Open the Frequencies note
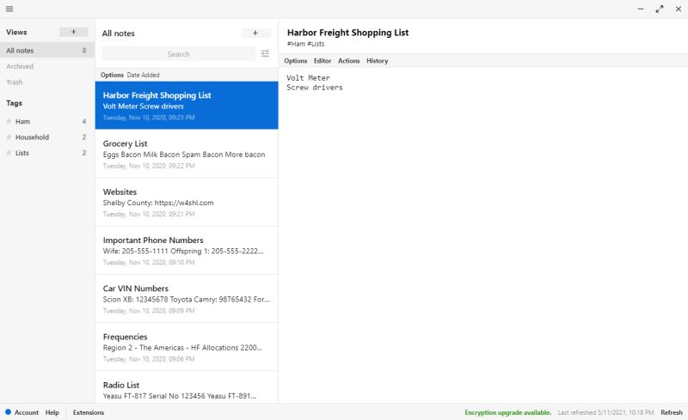Viewport: 688px width, 420px height. [x=187, y=347]
